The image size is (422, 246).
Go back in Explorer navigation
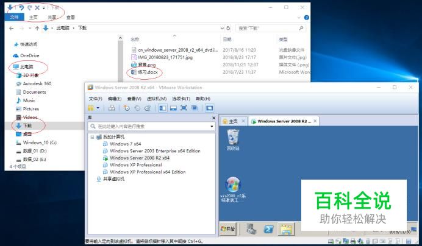tap(12, 28)
